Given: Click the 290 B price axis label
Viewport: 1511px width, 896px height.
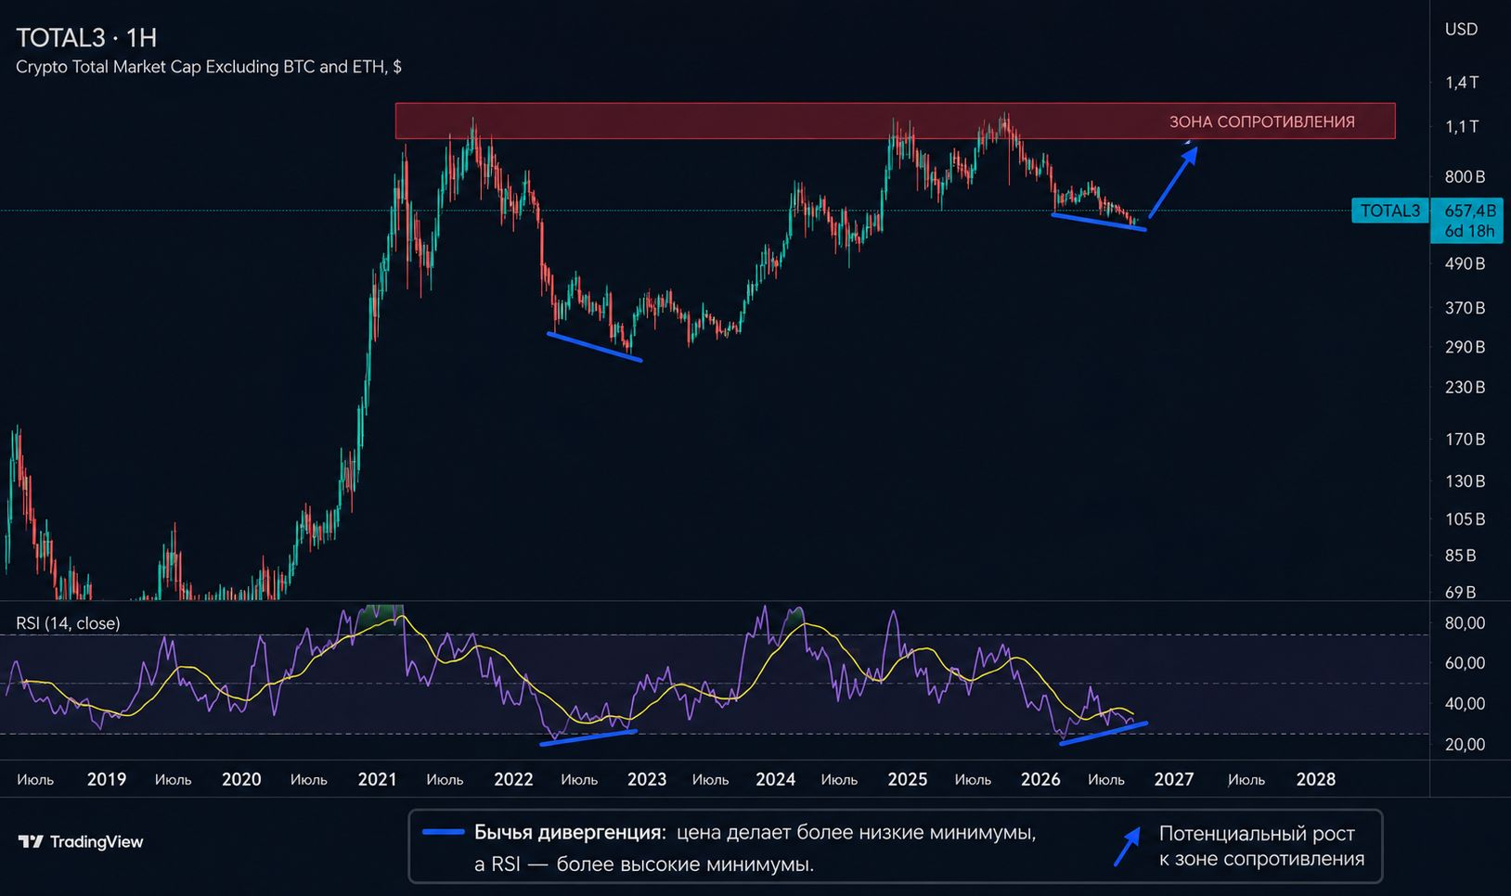Looking at the screenshot, I should pyautogui.click(x=1465, y=347).
